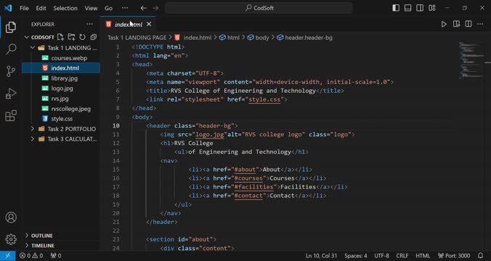Click the Ln 10, Col 31 status item
Viewport: 491px width, 261px height.
[x=321, y=256]
